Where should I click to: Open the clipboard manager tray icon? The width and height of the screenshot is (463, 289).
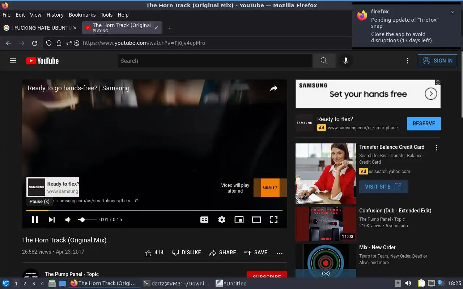[422, 284]
